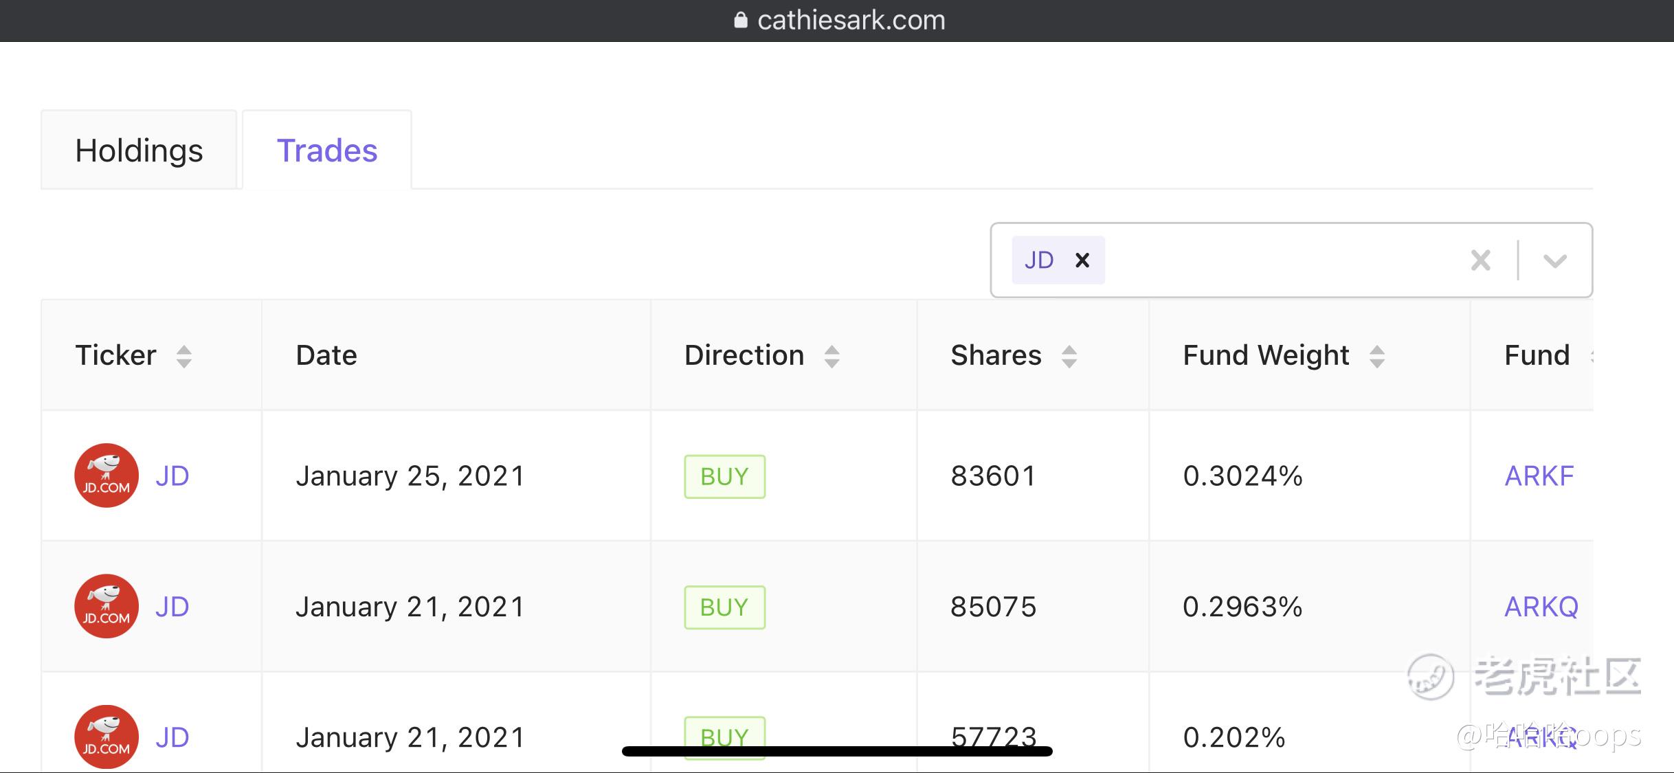Open the ARKQ fund link for 85075 shares
This screenshot has width=1674, height=773.
[x=1541, y=607]
